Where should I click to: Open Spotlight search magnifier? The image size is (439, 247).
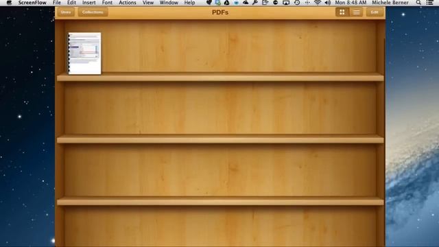[x=418, y=3]
